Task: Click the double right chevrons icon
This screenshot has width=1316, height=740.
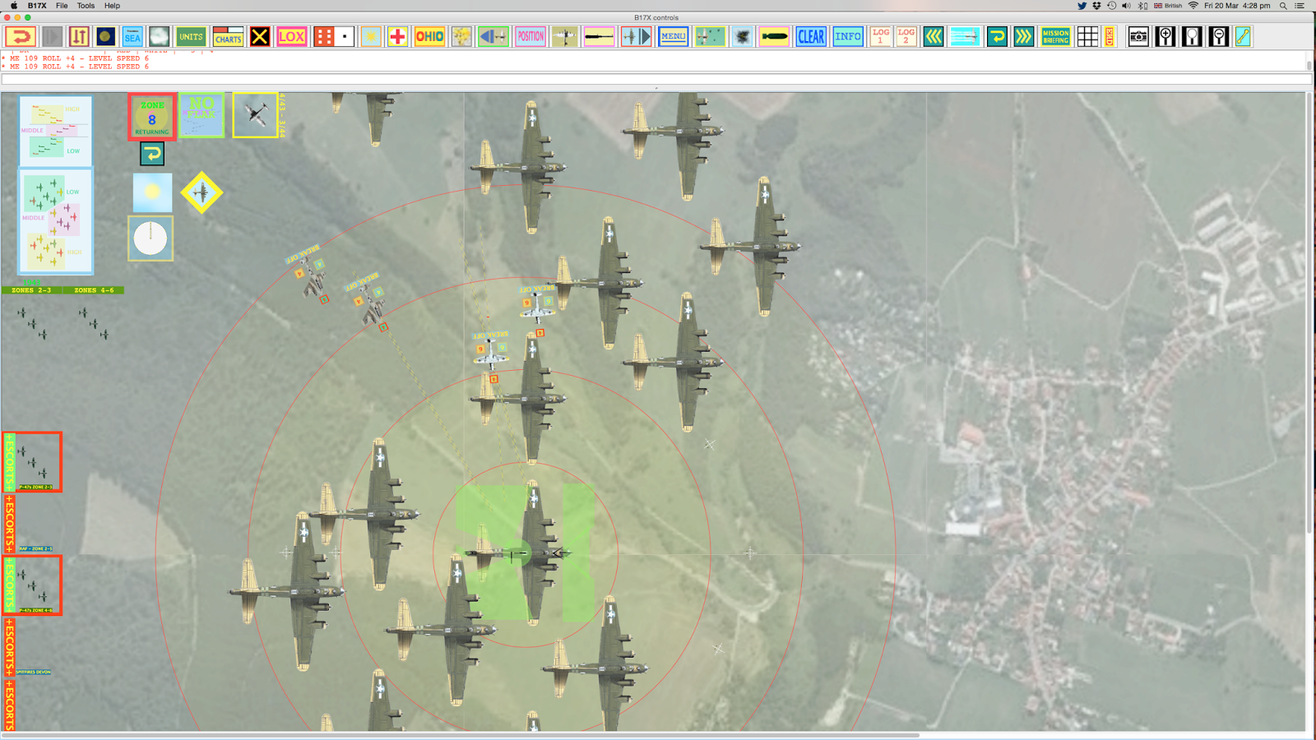Action: (x=1023, y=36)
